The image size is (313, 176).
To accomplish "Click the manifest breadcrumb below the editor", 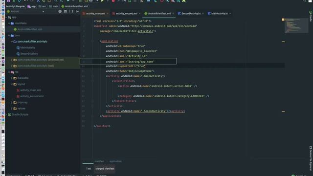I will tap(99, 161).
